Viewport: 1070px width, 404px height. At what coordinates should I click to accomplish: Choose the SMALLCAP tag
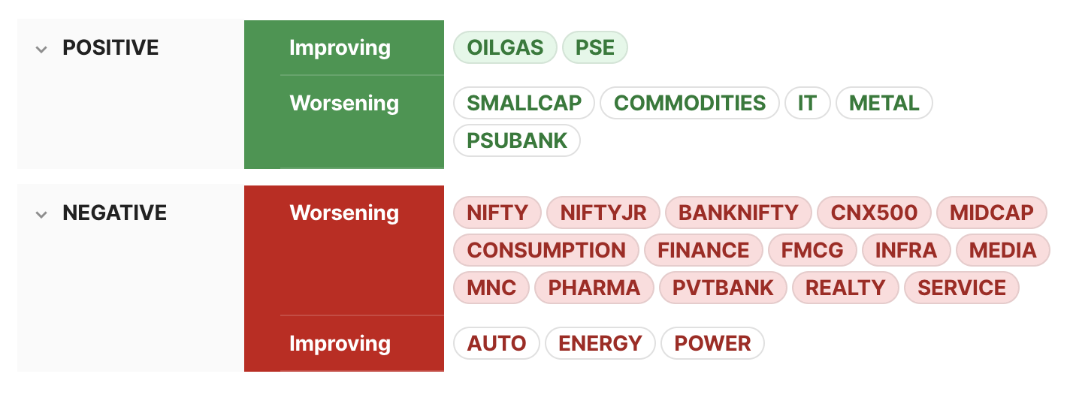[x=524, y=103]
